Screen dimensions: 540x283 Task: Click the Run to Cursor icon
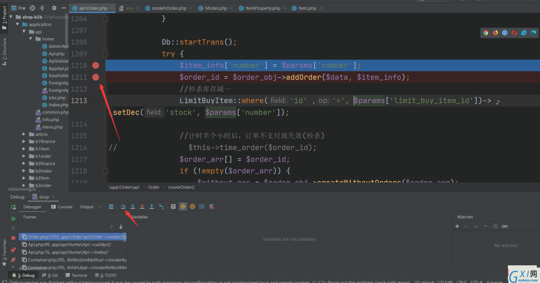(161, 207)
